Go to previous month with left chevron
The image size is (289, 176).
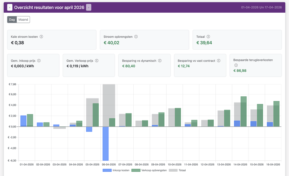[10, 7]
